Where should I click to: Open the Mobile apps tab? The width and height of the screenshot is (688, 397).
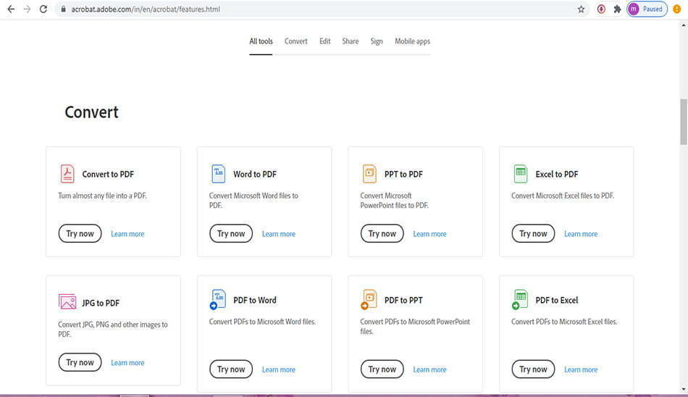pyautogui.click(x=413, y=41)
